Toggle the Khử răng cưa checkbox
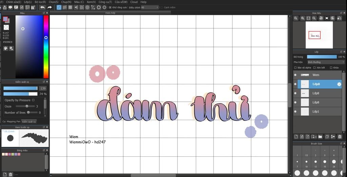 click(x=110, y=7)
